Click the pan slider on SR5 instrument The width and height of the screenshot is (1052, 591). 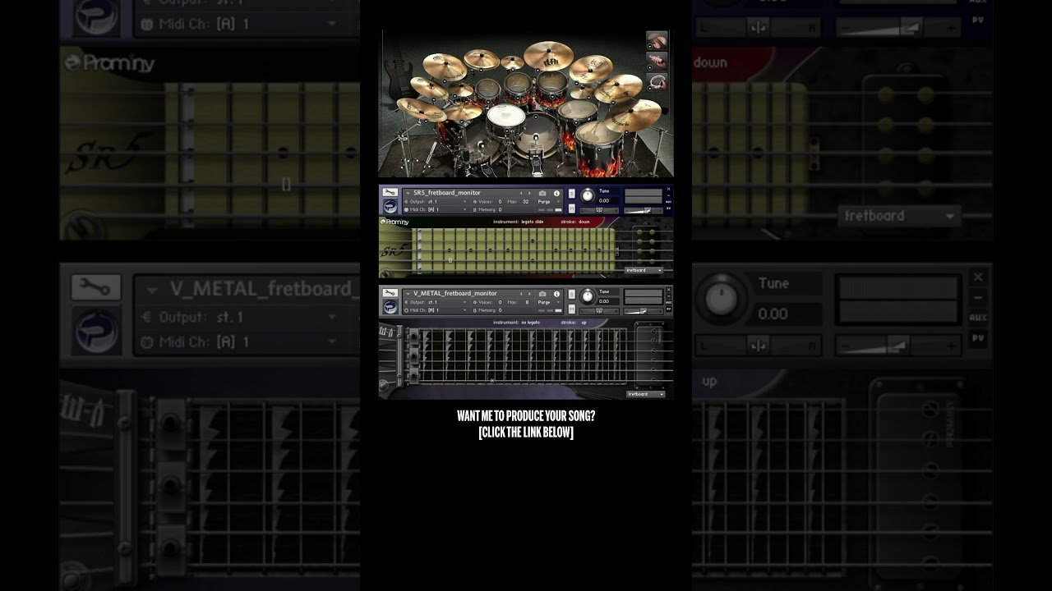(x=599, y=210)
